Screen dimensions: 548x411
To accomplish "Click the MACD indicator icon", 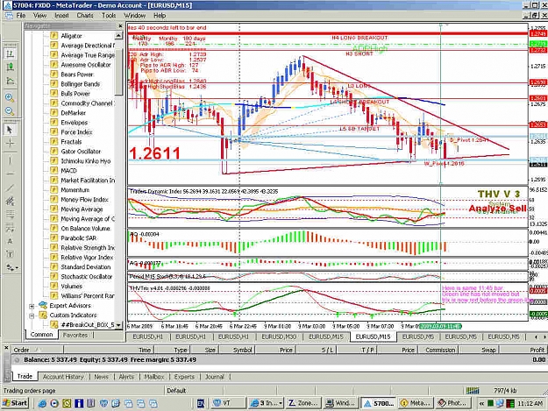I will 53,170.
